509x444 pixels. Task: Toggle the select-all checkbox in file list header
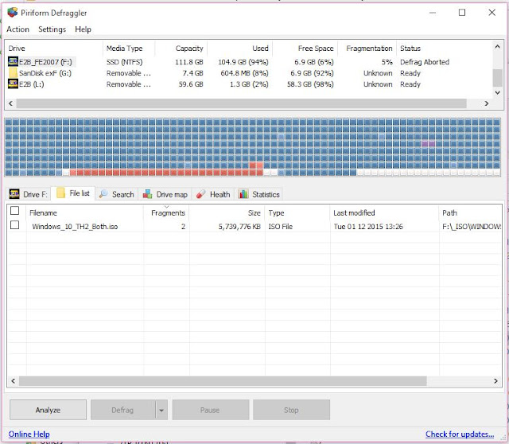(x=14, y=211)
